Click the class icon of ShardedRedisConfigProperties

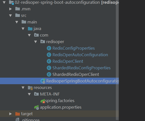click(x=49, y=68)
